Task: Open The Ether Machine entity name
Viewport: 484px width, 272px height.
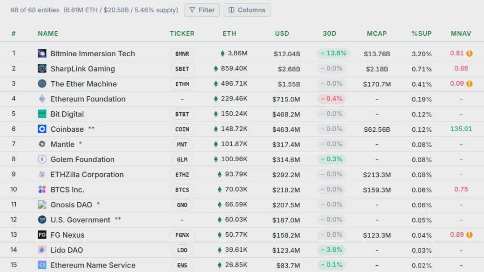Action: [83, 84]
